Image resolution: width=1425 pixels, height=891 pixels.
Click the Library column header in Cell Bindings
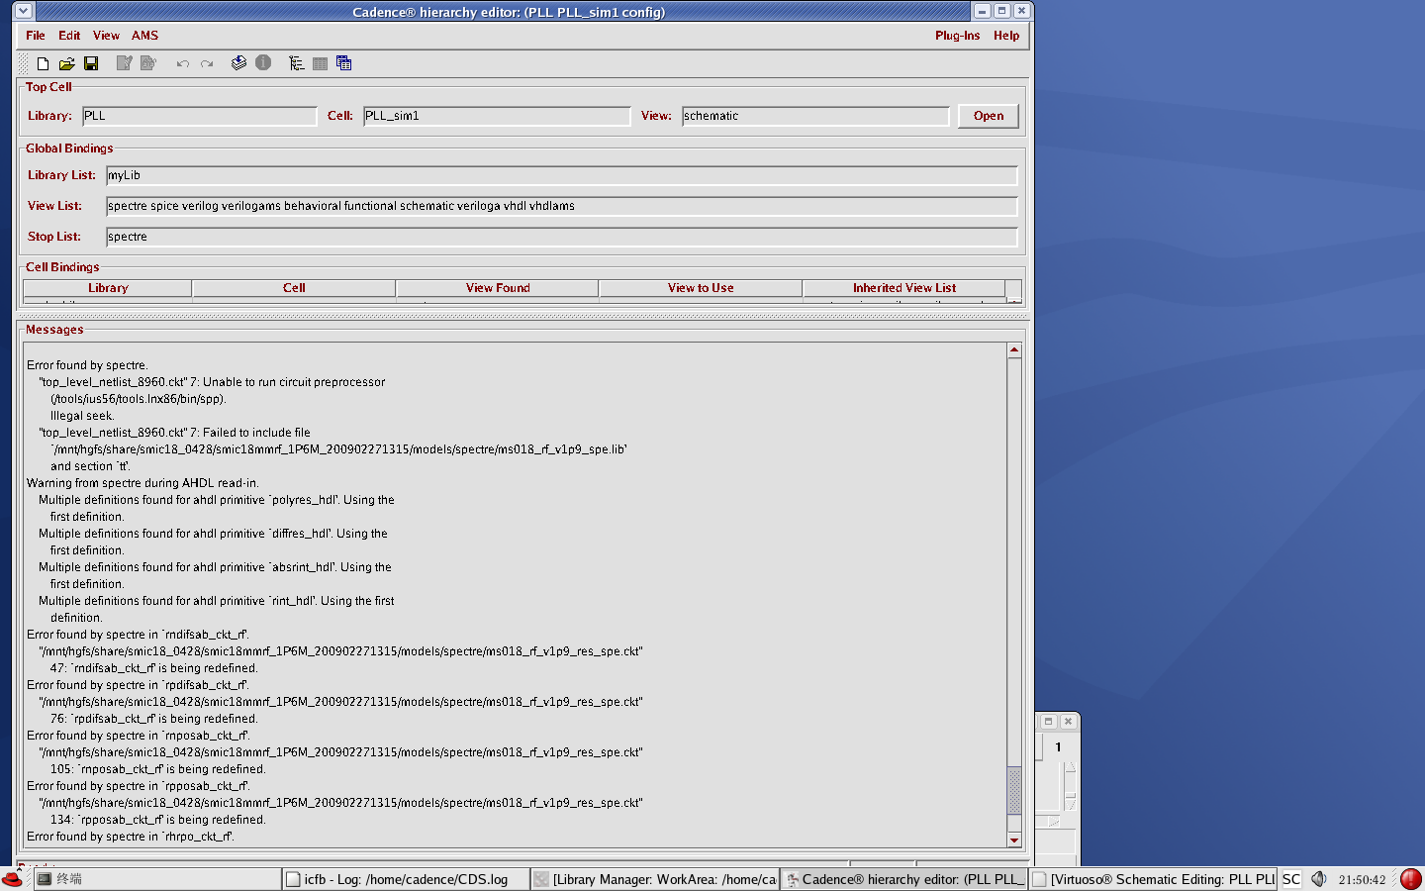pyautogui.click(x=108, y=288)
